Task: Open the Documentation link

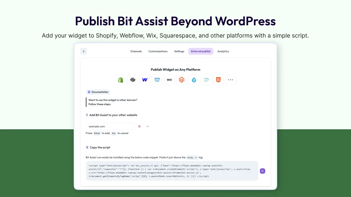Action: coord(98,92)
